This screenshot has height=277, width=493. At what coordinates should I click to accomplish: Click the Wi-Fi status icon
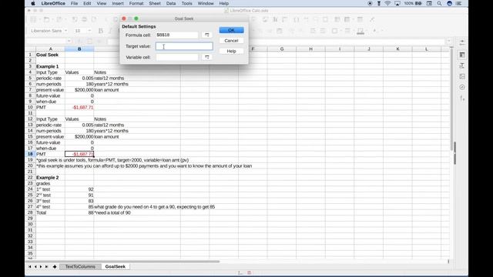point(387,3)
